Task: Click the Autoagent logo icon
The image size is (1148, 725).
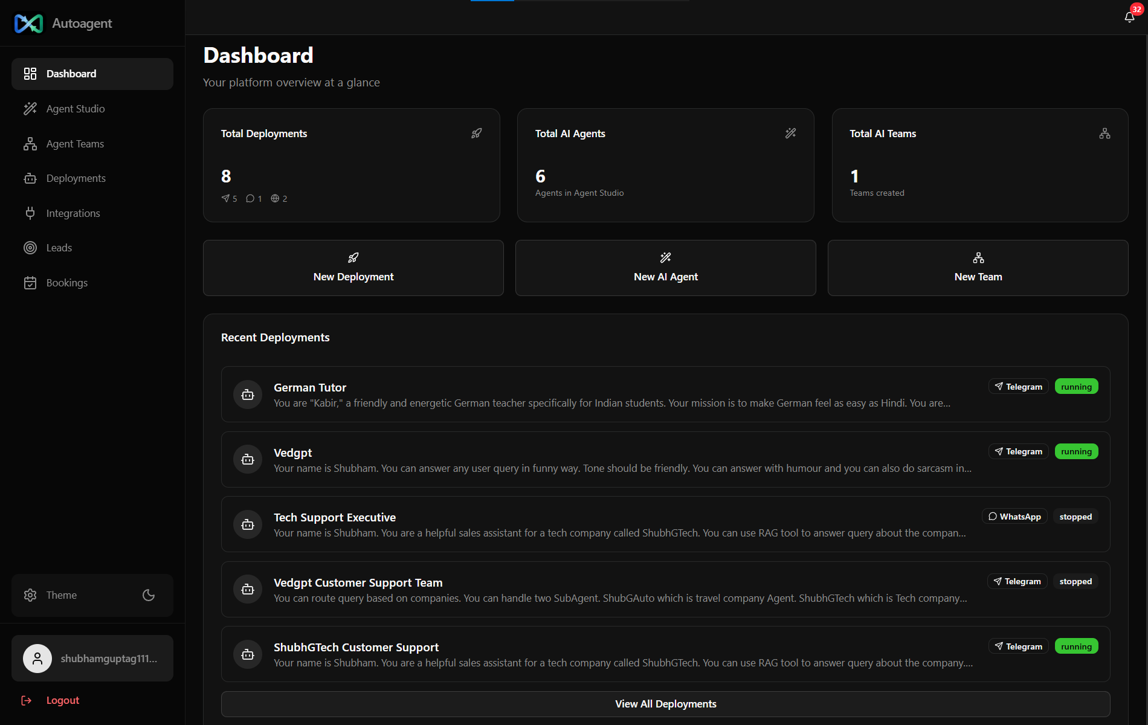Action: 28,24
